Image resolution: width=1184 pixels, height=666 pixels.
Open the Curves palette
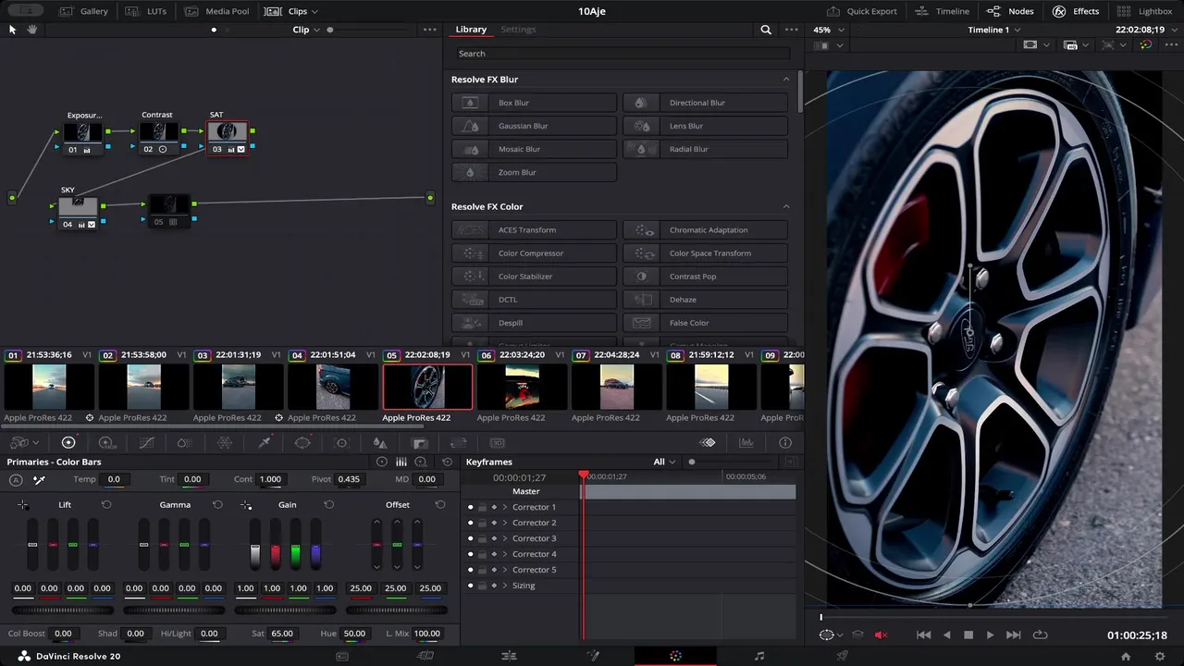pos(146,443)
